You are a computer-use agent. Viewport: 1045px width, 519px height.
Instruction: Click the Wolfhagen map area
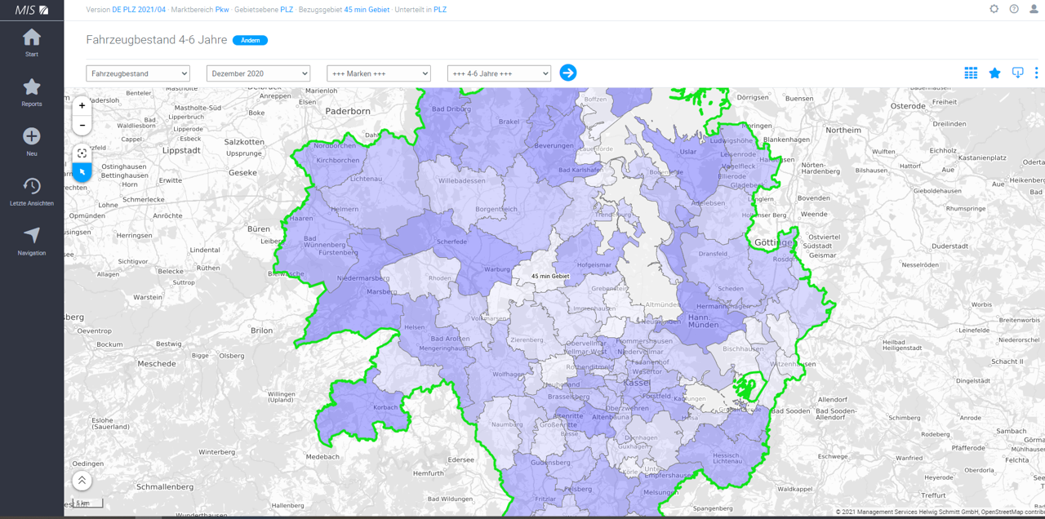[x=509, y=374]
